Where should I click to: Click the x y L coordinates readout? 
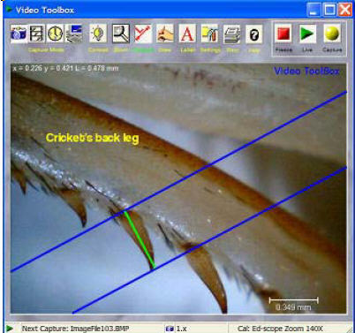65,68
